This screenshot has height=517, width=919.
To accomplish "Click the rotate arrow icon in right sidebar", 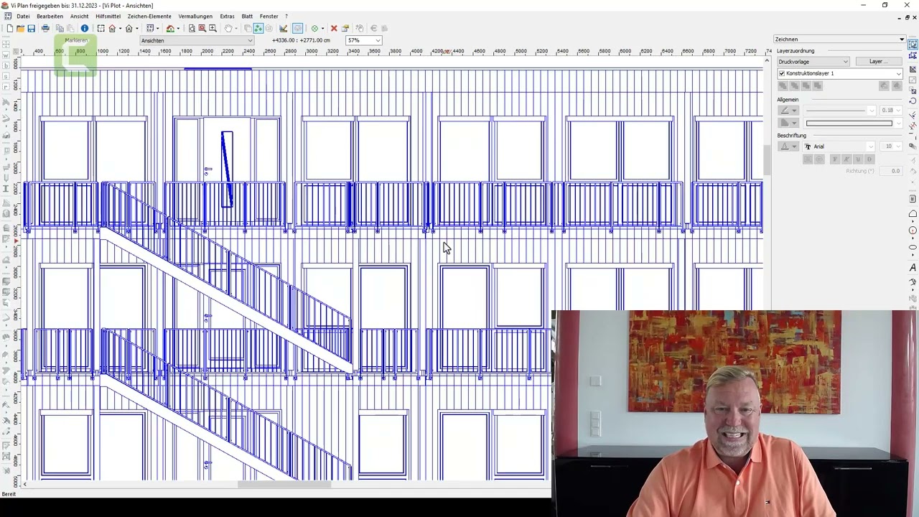I will [x=913, y=101].
